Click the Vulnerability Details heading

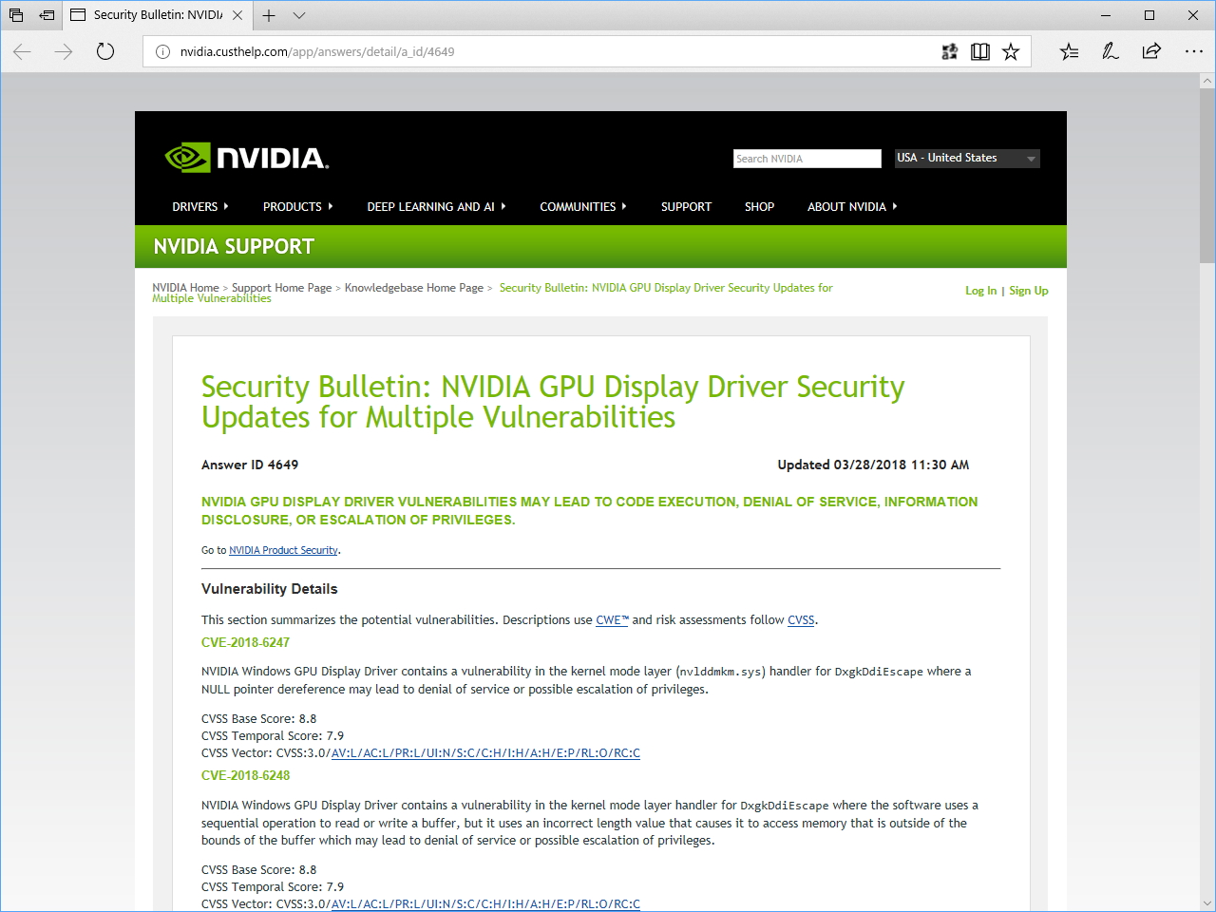(x=270, y=589)
